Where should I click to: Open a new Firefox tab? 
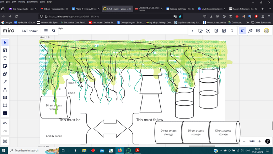[x=263, y=9]
